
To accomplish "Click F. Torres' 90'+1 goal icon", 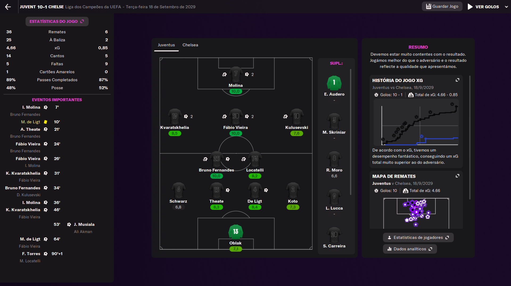I will (46, 254).
